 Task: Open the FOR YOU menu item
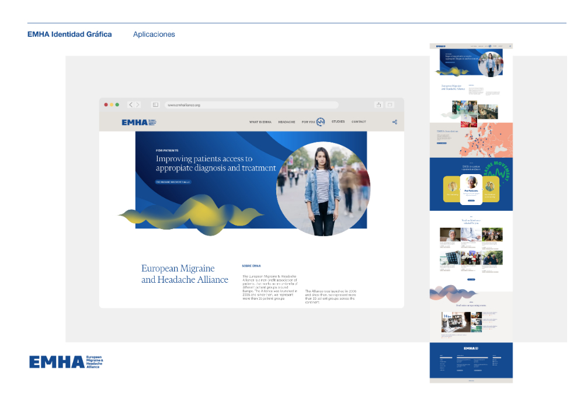click(308, 122)
